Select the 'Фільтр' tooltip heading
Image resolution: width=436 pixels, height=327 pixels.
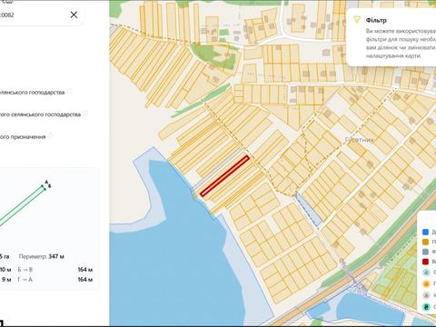[376, 20]
